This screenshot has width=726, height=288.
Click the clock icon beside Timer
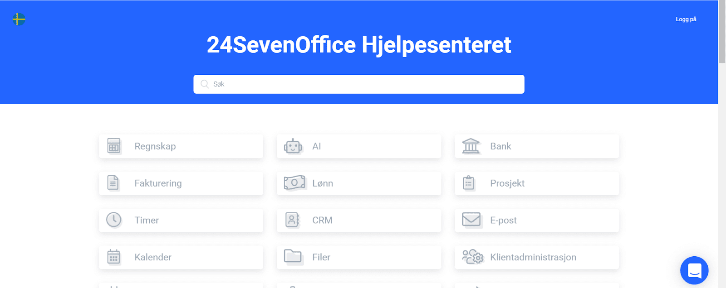pos(114,220)
